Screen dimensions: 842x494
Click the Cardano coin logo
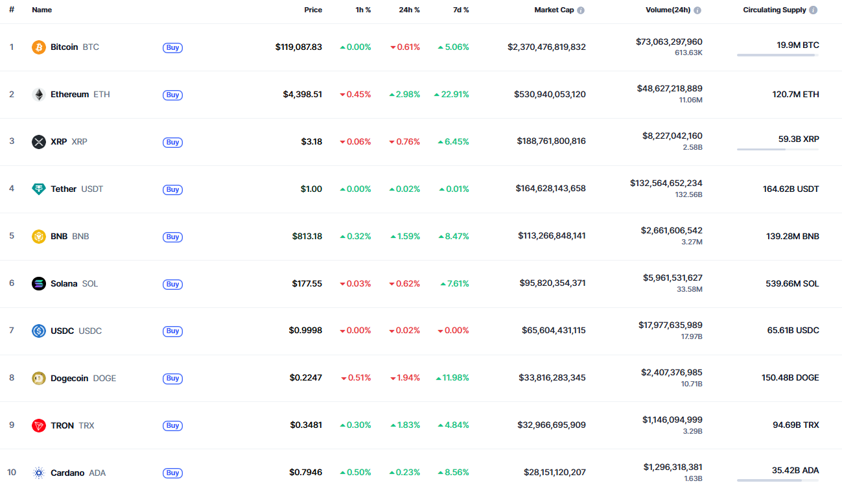[39, 473]
